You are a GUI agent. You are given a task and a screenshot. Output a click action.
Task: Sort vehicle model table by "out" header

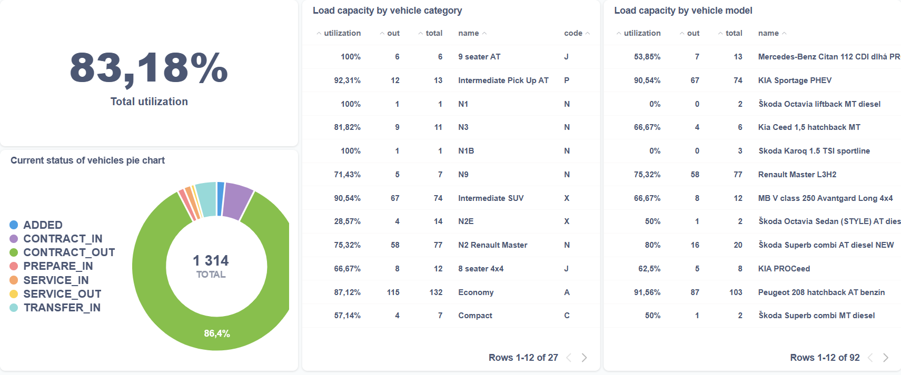click(693, 33)
